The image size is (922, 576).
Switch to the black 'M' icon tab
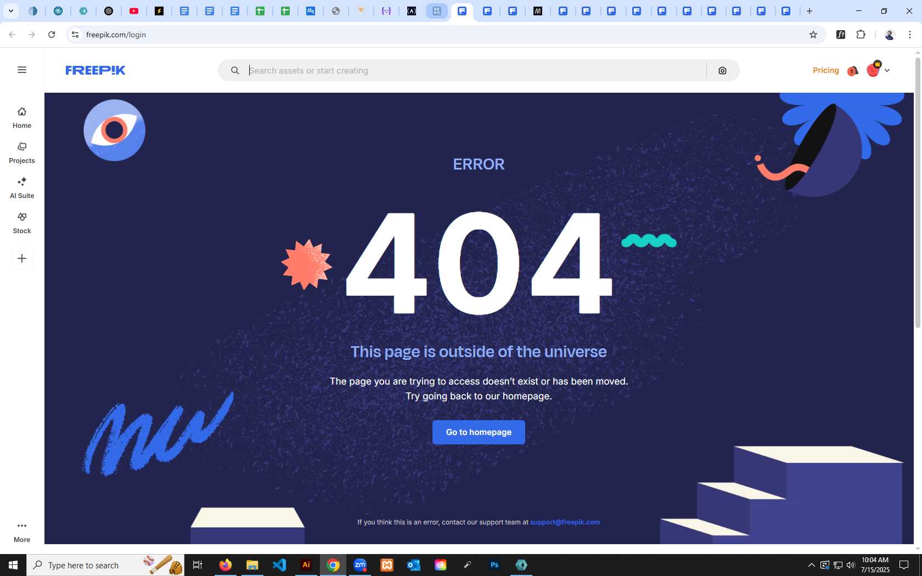[x=538, y=11]
